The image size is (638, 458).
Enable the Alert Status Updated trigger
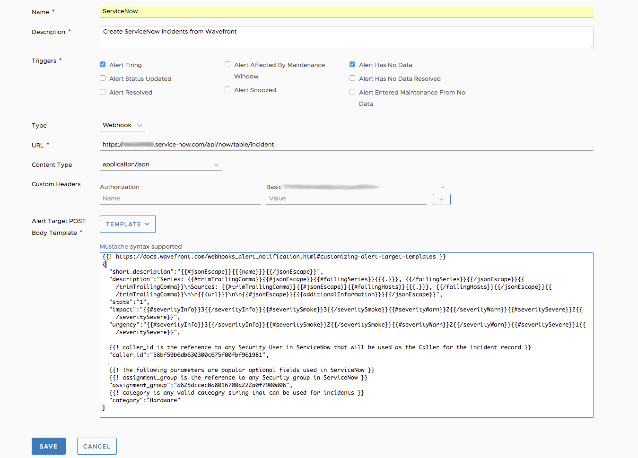click(x=103, y=78)
